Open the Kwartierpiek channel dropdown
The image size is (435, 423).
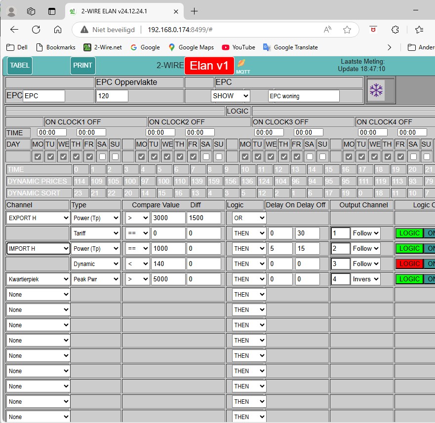click(38, 279)
